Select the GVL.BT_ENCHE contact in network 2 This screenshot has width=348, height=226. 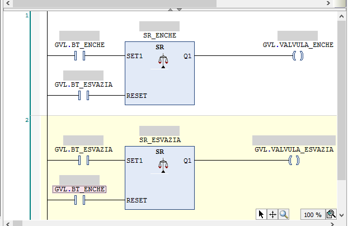[x=79, y=200]
